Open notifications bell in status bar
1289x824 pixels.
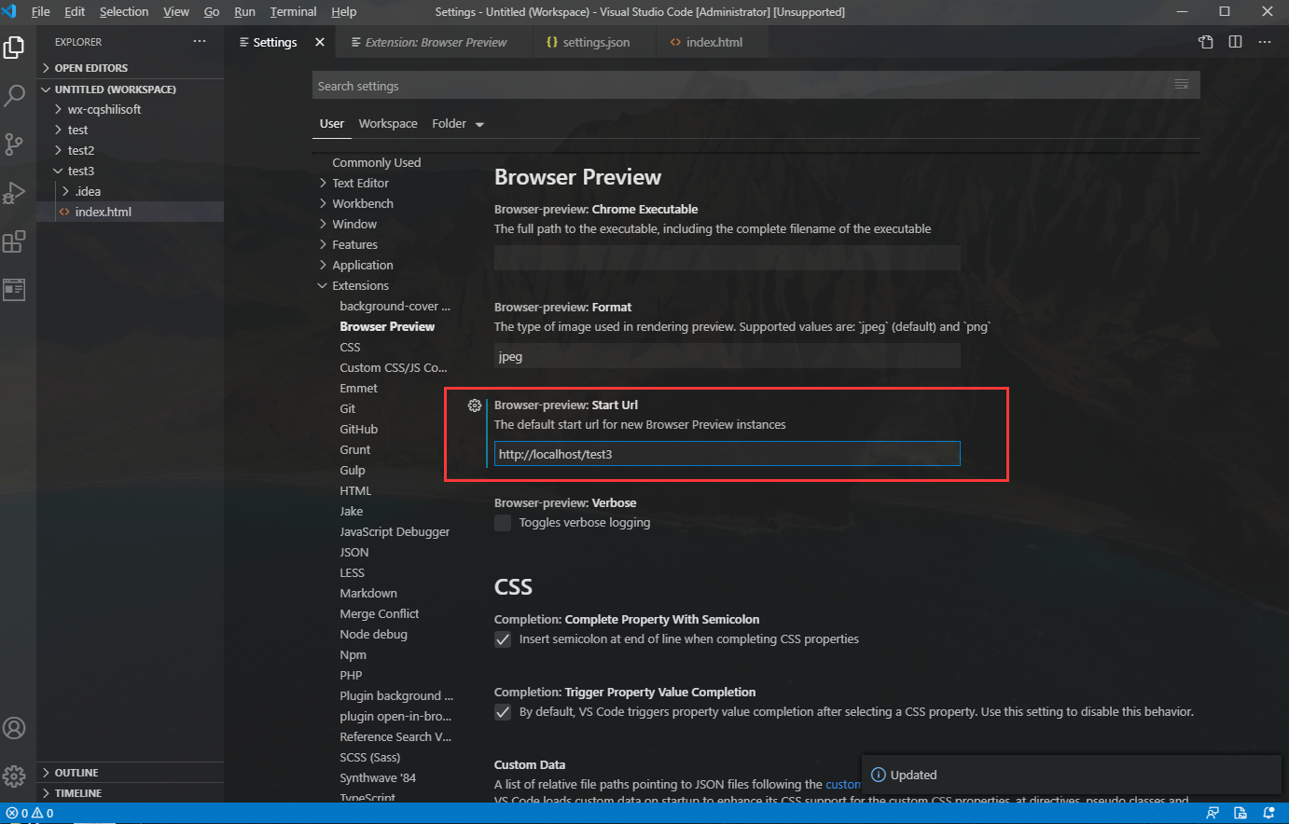(x=1268, y=813)
